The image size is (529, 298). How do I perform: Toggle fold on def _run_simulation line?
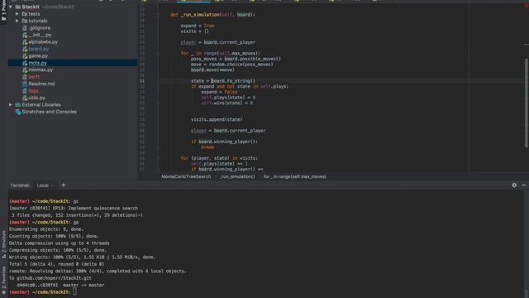point(158,15)
